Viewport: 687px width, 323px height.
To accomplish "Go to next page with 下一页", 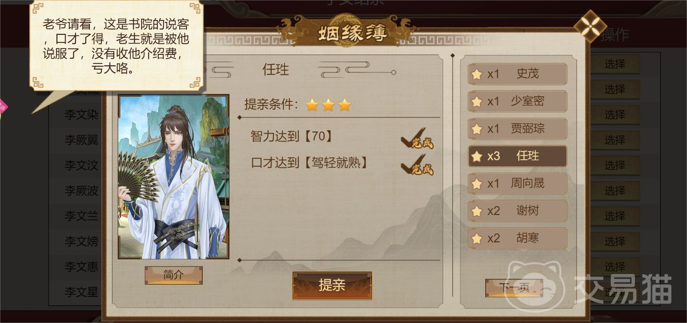I will [514, 288].
